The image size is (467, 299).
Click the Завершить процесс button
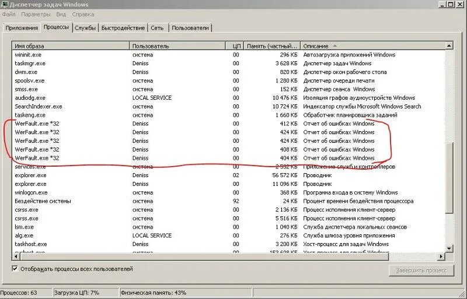pyautogui.click(x=421, y=270)
